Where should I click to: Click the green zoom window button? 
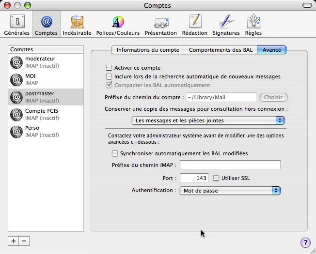[28, 5]
